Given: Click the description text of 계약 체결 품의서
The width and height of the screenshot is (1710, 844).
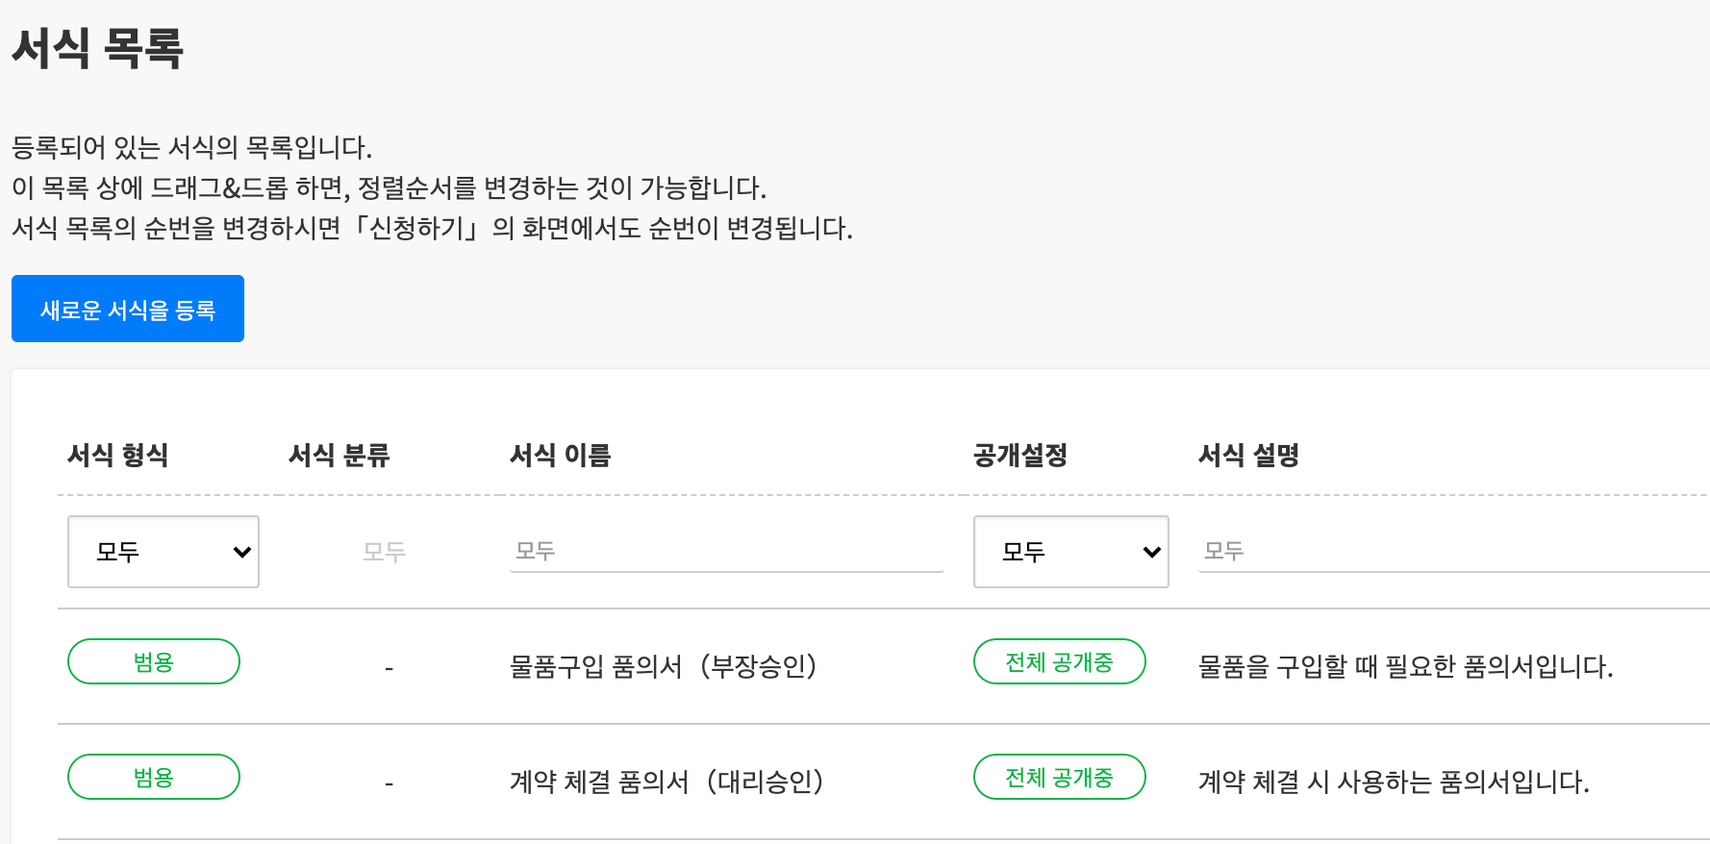Looking at the screenshot, I should coord(1394,782).
